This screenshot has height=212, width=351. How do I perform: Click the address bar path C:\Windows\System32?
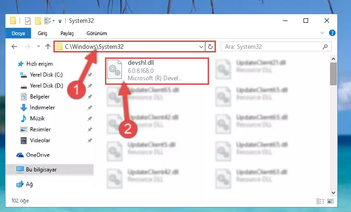tap(94, 47)
